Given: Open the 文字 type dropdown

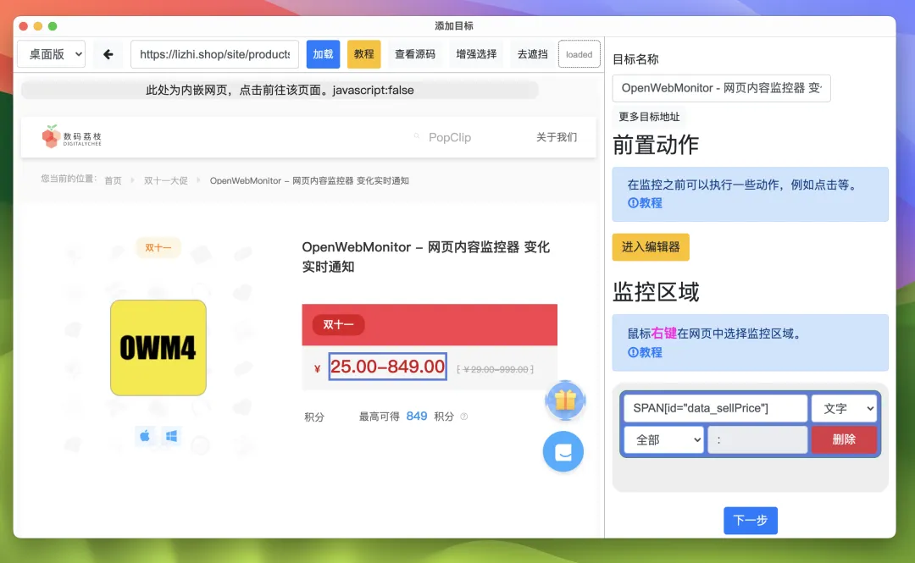Looking at the screenshot, I should [845, 408].
